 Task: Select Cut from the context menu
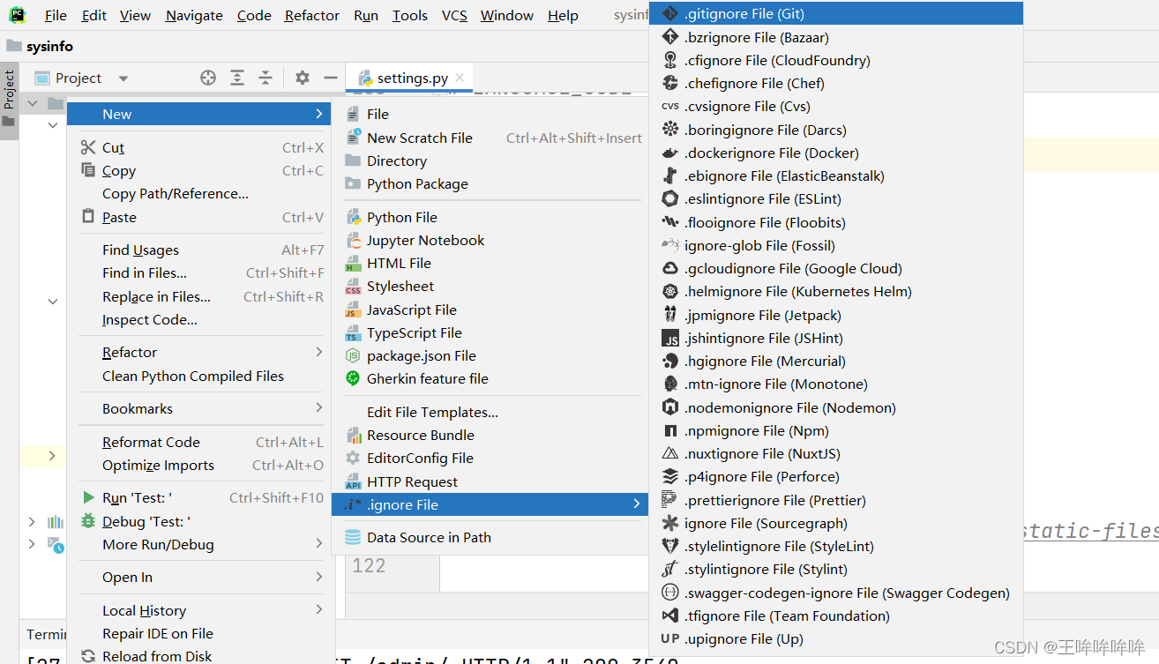coord(201,147)
